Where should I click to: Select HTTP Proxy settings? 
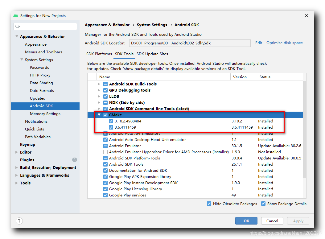[40, 75]
